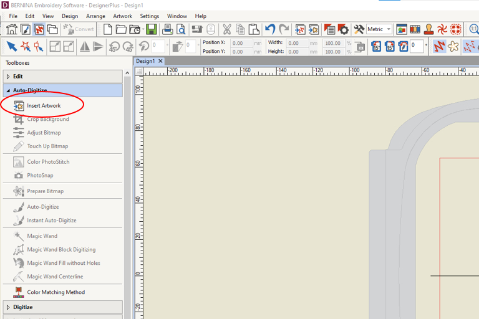Viewport: 479px width, 319px height.
Task: Toggle the Artwork Canvas mode button
Action: tap(25, 29)
